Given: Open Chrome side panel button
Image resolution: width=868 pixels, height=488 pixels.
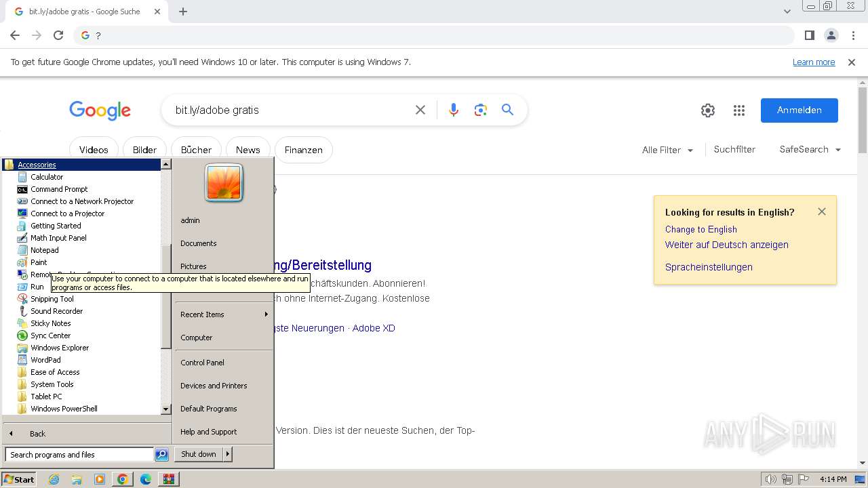Looking at the screenshot, I should coord(809,35).
